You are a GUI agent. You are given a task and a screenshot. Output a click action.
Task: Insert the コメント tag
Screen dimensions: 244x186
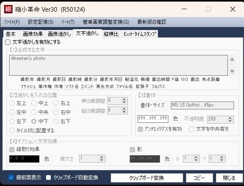click(x=87, y=87)
